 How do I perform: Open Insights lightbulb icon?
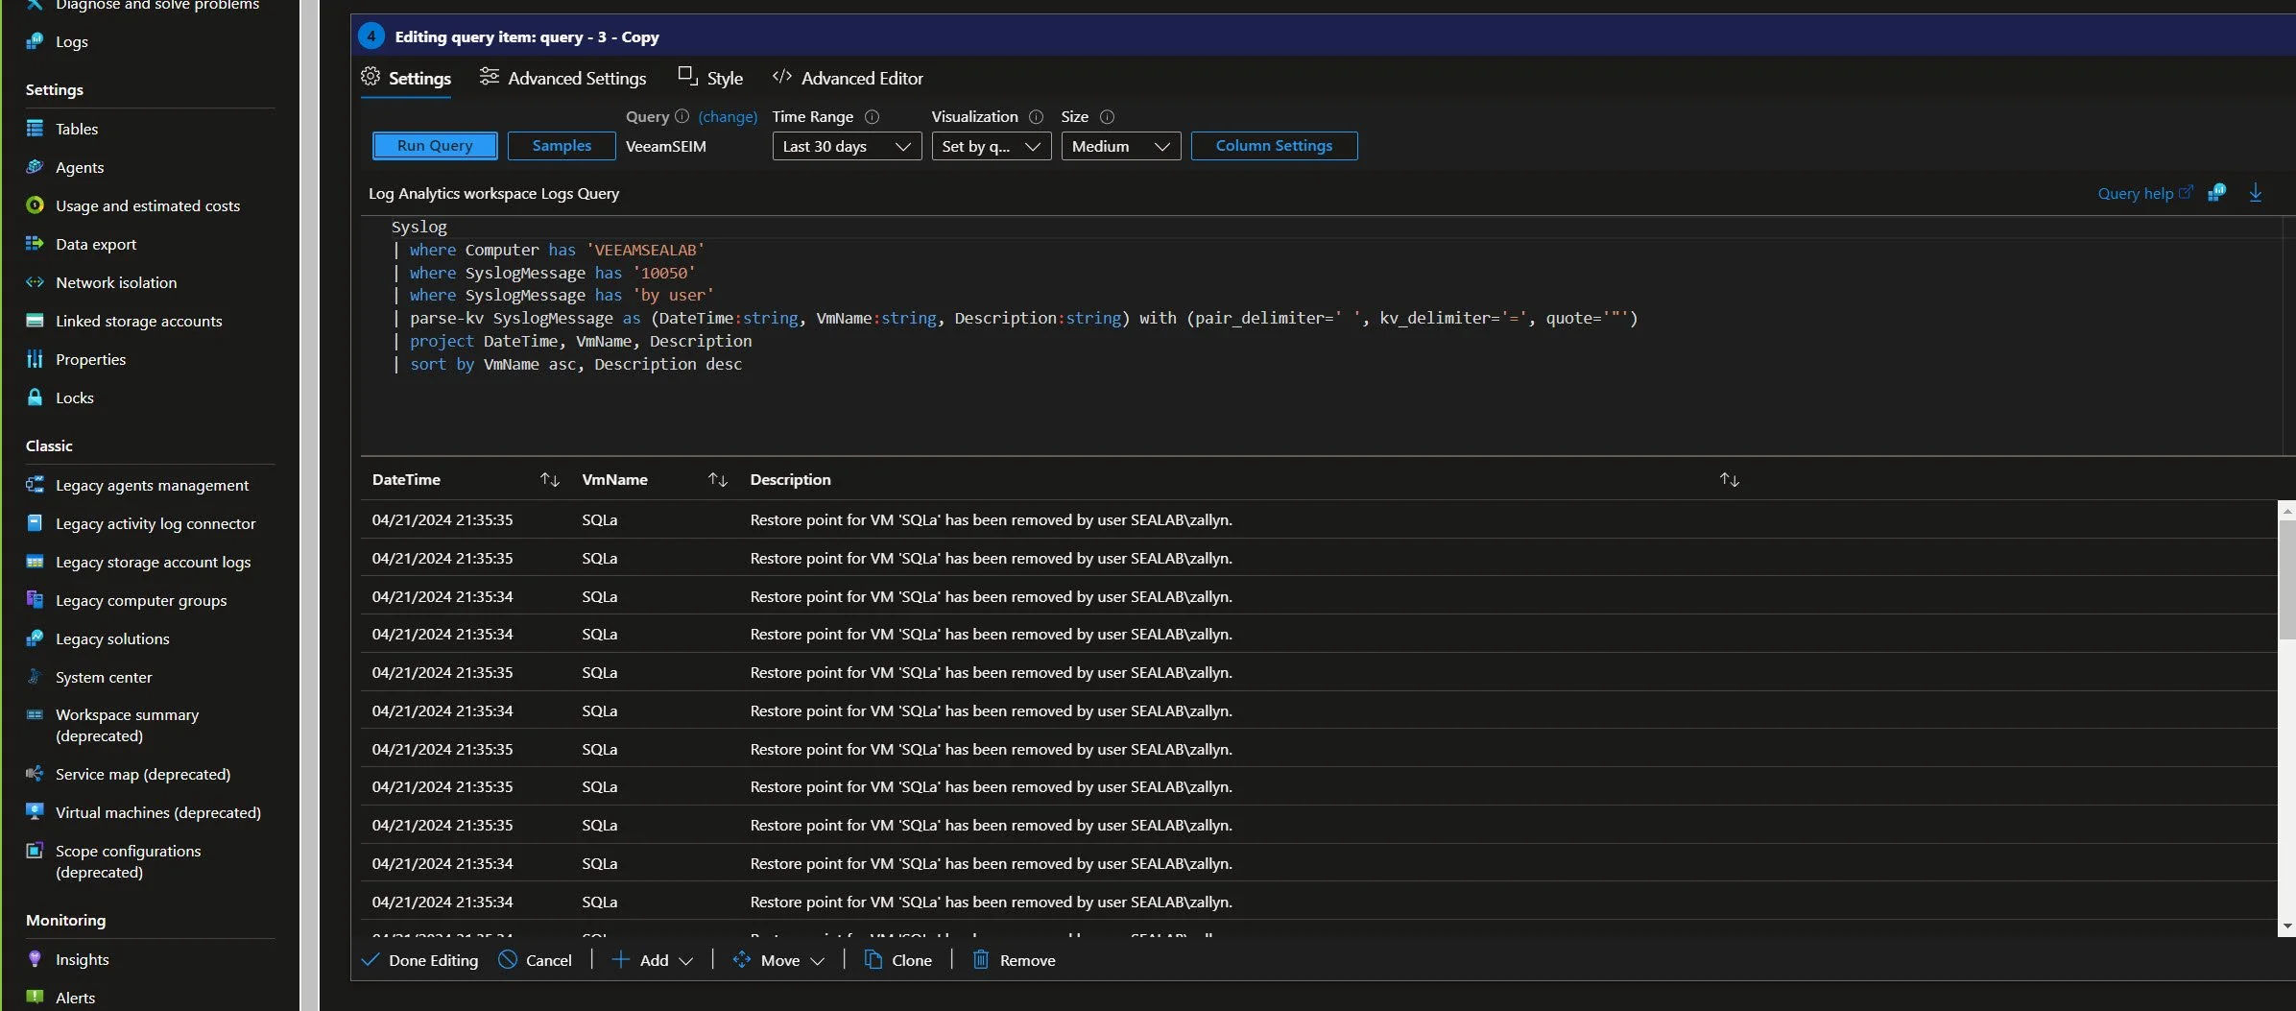tap(35, 959)
